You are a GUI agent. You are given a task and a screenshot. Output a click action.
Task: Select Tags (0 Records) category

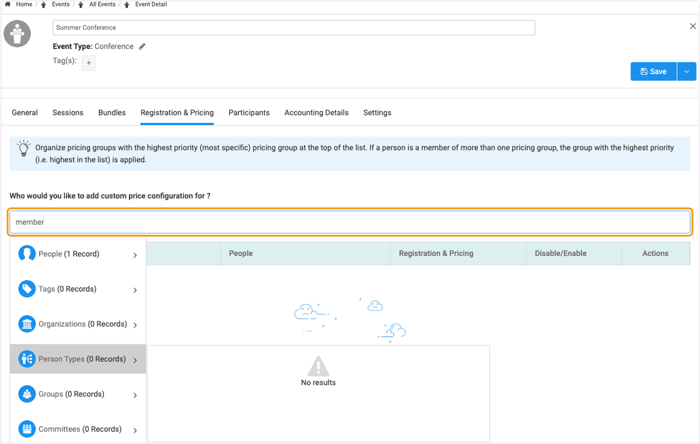point(68,289)
